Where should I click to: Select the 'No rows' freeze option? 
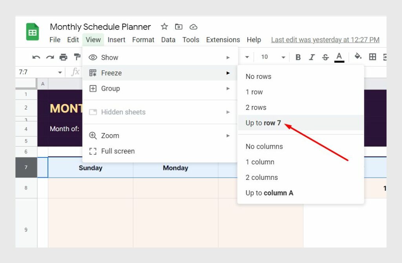click(x=258, y=77)
